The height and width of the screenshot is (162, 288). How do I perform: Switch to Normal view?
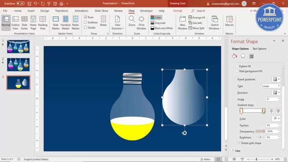pos(6,22)
